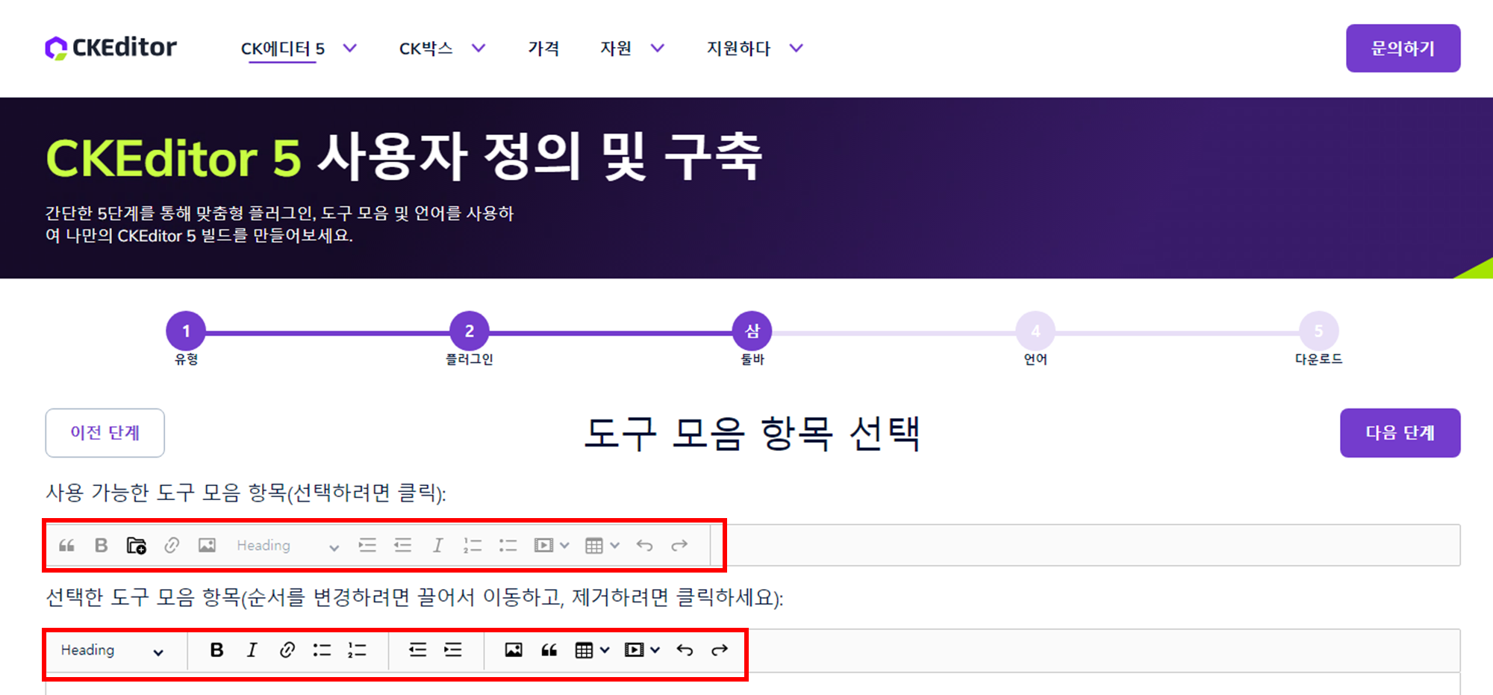
Task: Open Heading dropdown in available items
Action: tap(288, 546)
